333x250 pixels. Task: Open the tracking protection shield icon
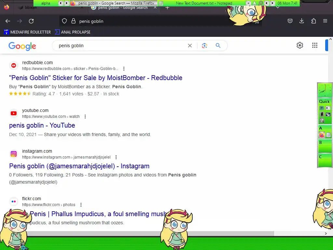[x=64, y=21]
